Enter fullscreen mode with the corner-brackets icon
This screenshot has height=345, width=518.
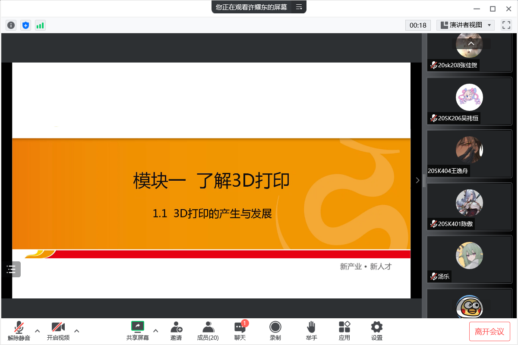tap(506, 25)
